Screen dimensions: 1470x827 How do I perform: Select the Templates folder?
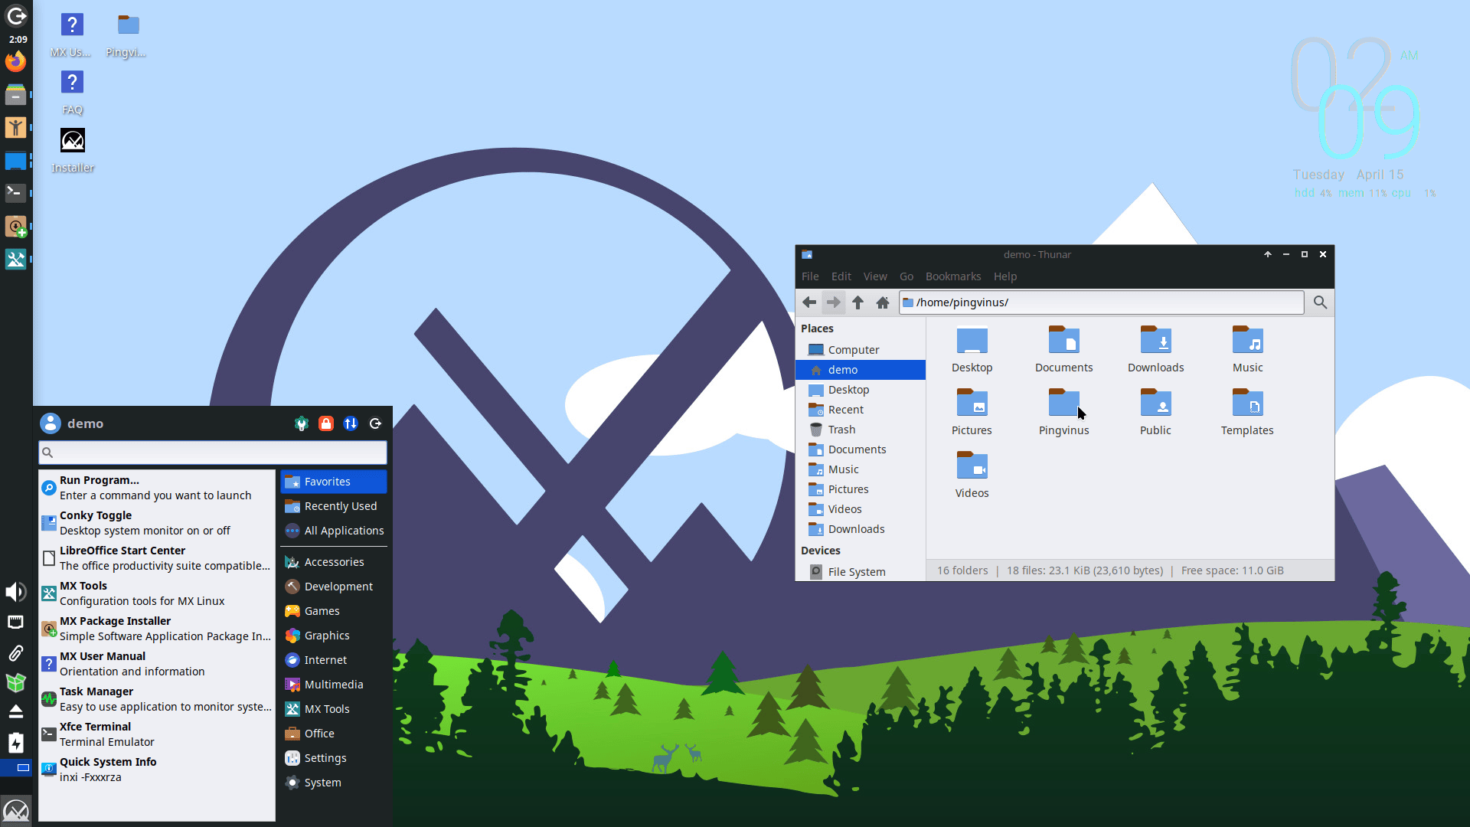click(1247, 411)
